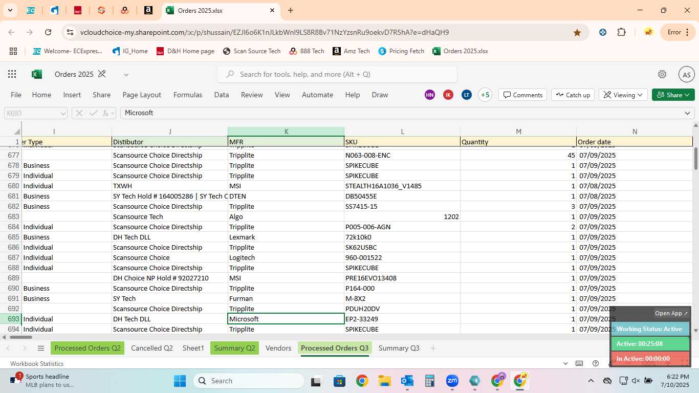This screenshot has height=393, width=699.
Task: Open the Chrome extensions puzzle icon
Action: point(621,32)
